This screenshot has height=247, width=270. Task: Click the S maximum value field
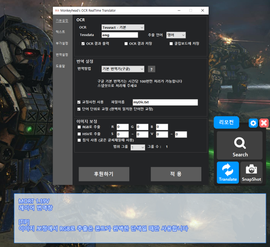click(142, 134)
